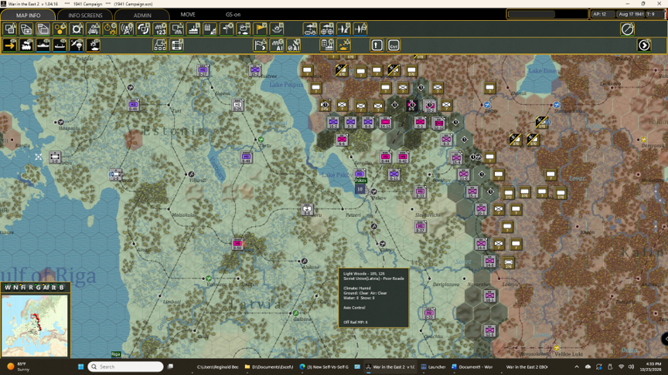668x375 pixels.
Task: Toggle the G filter on minimap panel
Action: 38,287
